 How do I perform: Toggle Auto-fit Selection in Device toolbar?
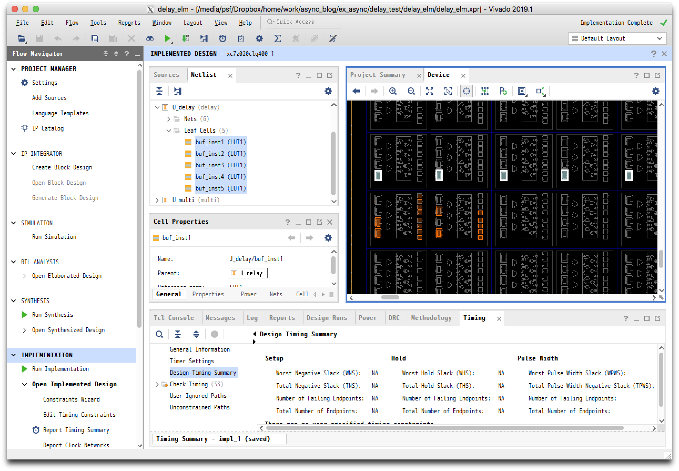coord(466,91)
